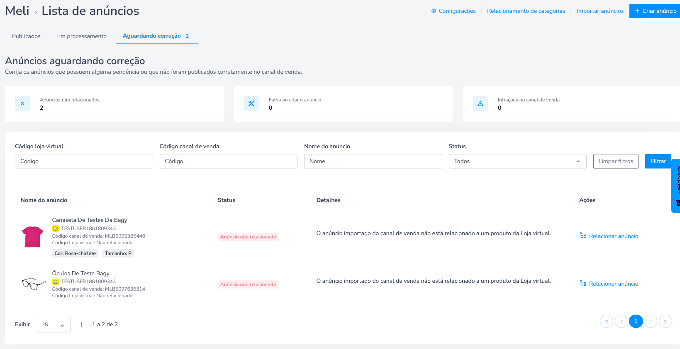This screenshot has height=349, width=680.
Task: Click Relacionar anúncio link for Camiseta
Action: 614,236
